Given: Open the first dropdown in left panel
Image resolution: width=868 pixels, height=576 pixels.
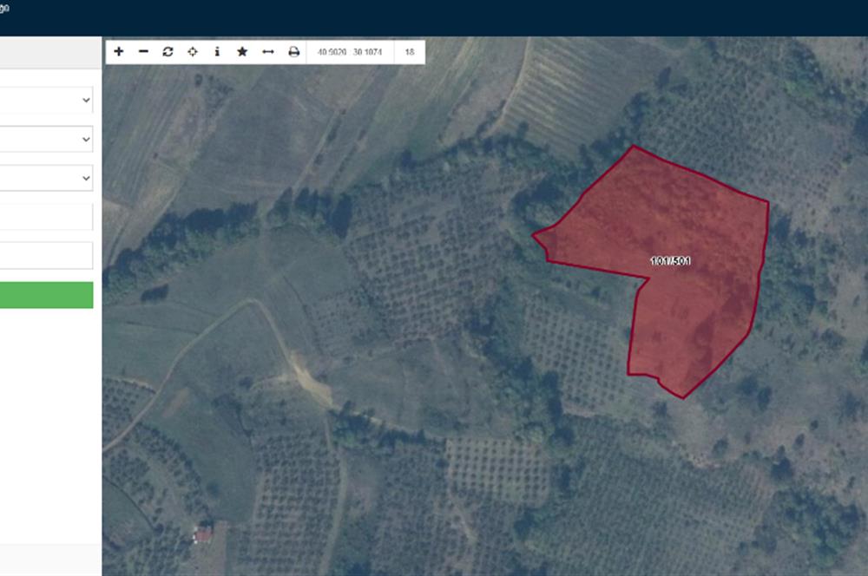Looking at the screenshot, I should click(x=45, y=100).
